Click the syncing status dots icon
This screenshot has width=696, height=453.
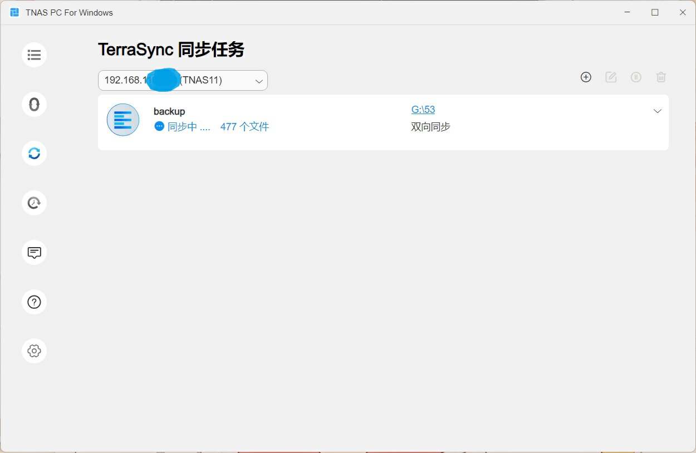(x=159, y=126)
